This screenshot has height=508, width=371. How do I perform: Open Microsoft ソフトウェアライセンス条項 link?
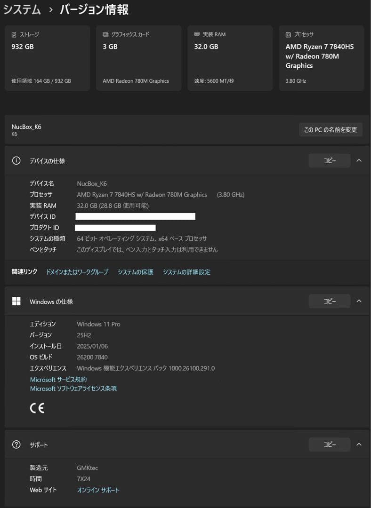[x=73, y=389]
